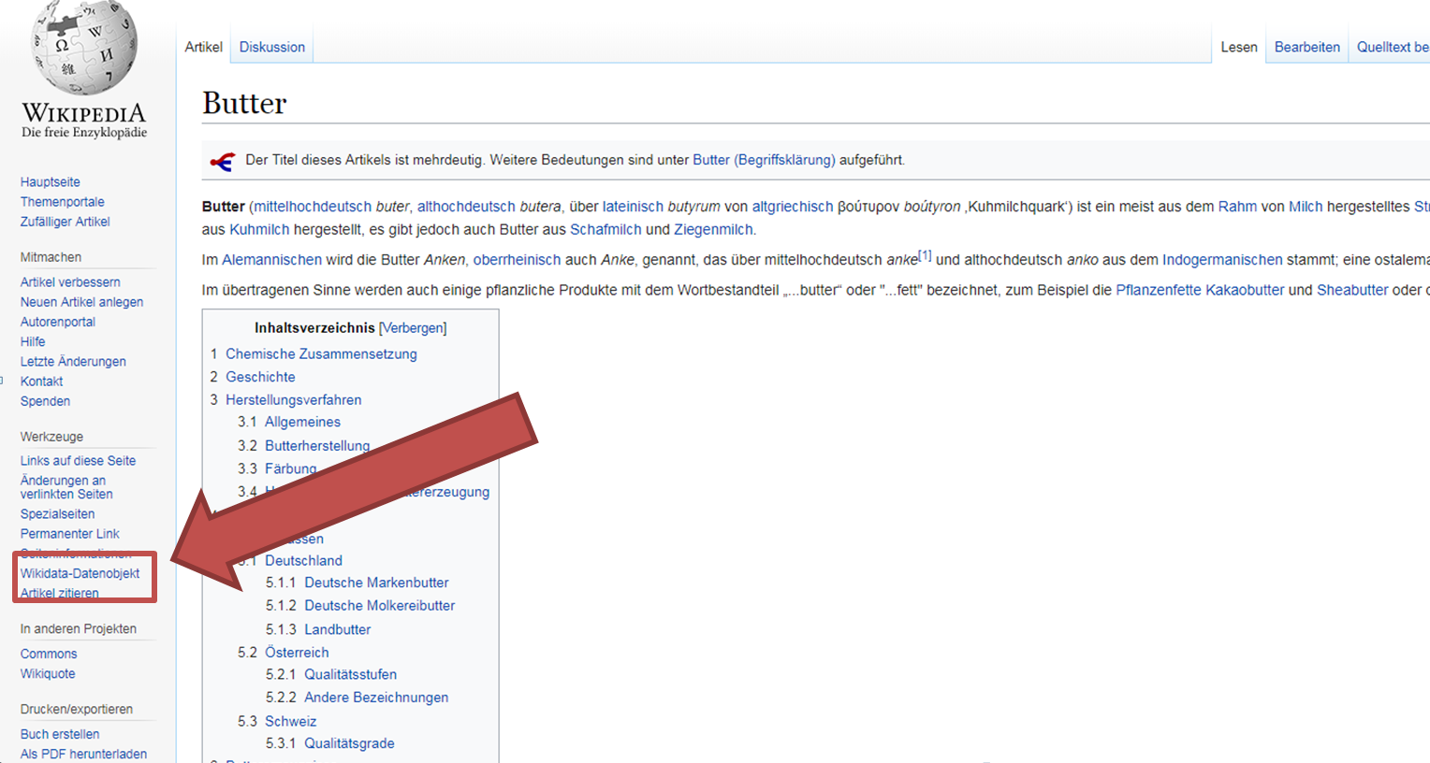Image resolution: width=1430 pixels, height=763 pixels.
Task: Select the Lesen tab
Action: (1238, 47)
